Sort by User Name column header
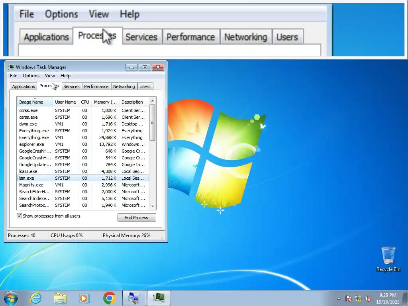The image size is (408, 306). point(65,102)
